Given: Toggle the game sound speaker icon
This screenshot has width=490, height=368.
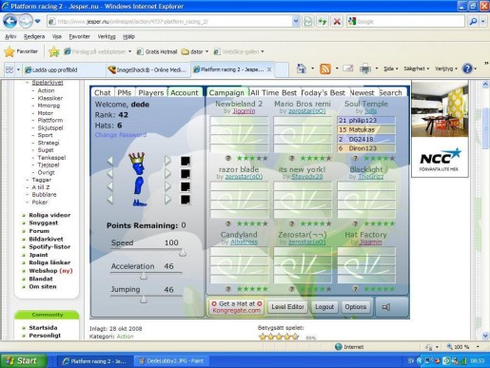Looking at the screenshot, I should (386, 307).
